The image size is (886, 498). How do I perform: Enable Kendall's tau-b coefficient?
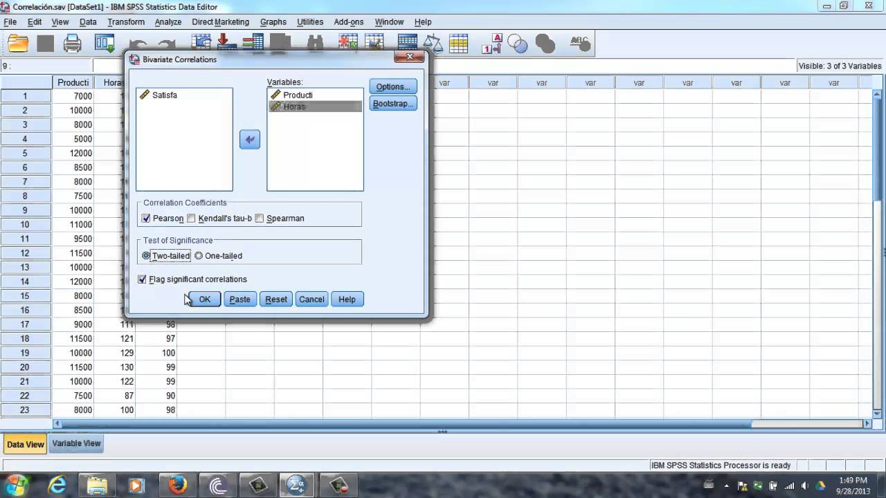coord(191,219)
